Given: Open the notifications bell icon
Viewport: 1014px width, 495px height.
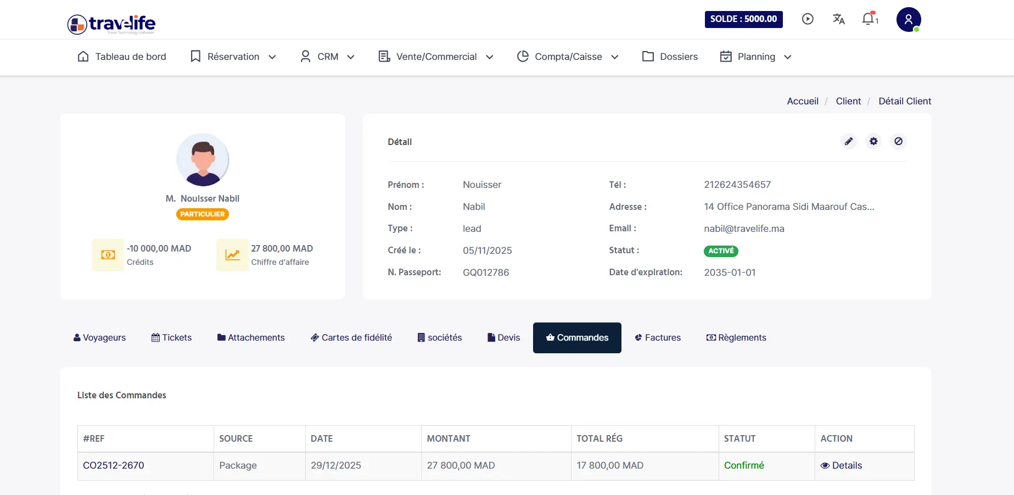Looking at the screenshot, I should [869, 19].
